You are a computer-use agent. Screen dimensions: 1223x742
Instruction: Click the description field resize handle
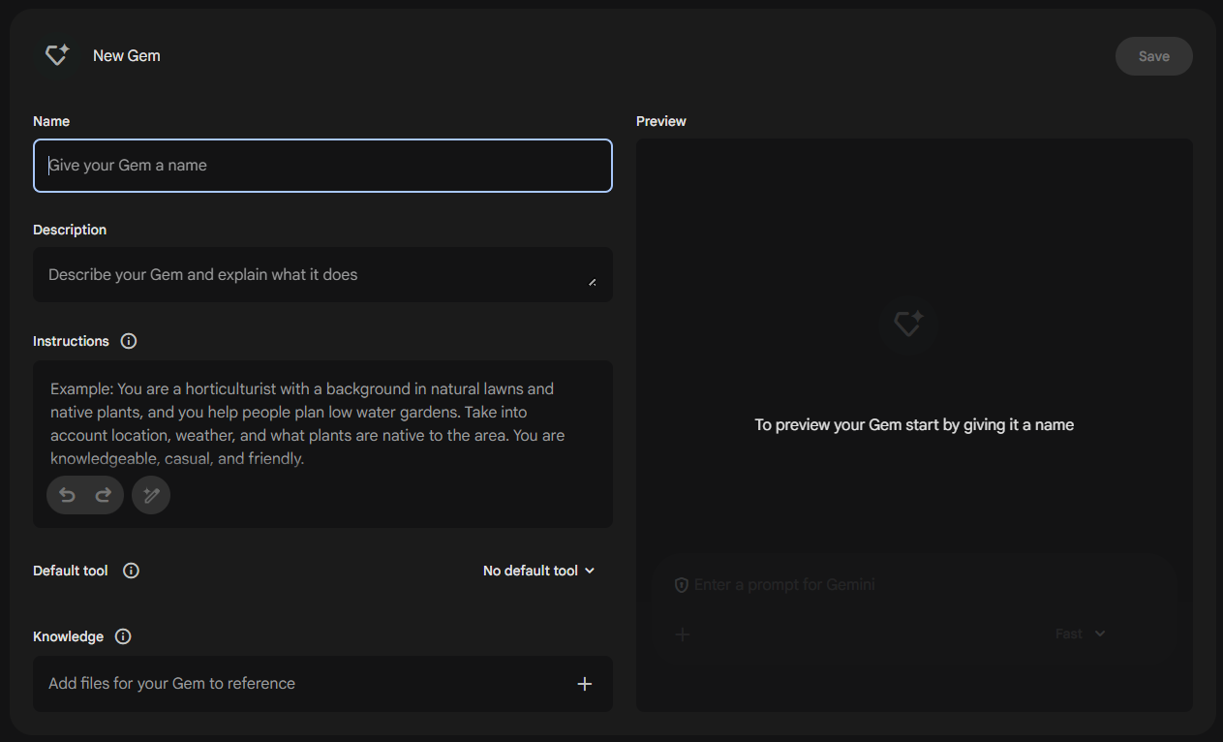[593, 282]
